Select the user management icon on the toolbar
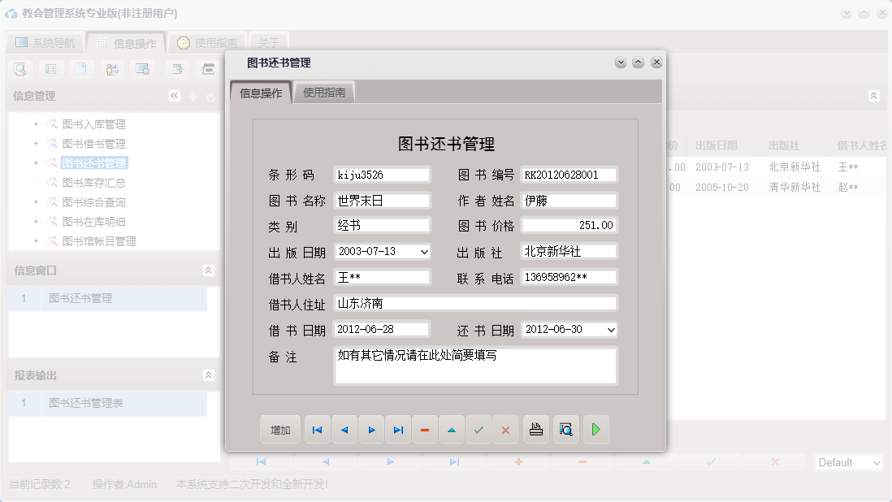 [x=112, y=69]
